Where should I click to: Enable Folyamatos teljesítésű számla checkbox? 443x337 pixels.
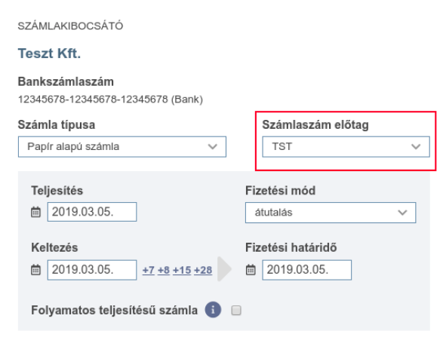click(x=236, y=311)
